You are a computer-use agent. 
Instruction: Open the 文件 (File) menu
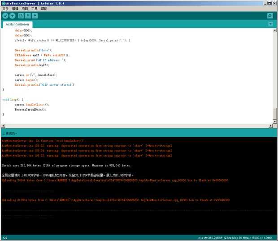click(5, 9)
